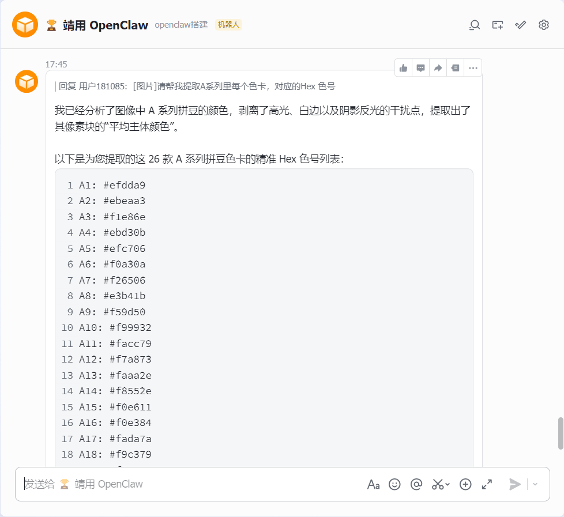Click code line A2: #ebeaa3
This screenshot has height=517, width=564.
(x=112, y=201)
